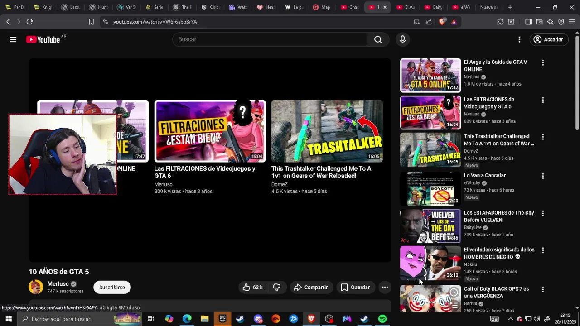Switch to the 'Map' browser tab
This screenshot has height=326, width=580.
(x=322, y=7)
